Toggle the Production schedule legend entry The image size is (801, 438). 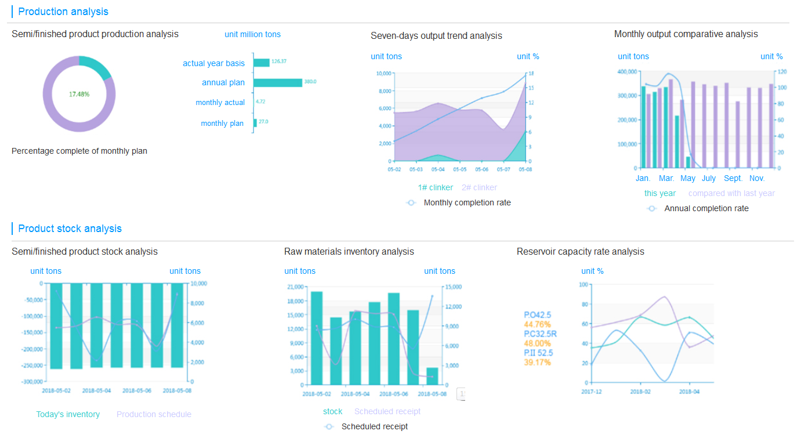(154, 414)
